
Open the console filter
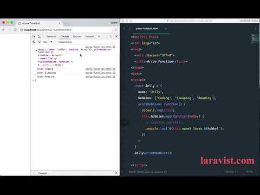pyautogui.click(x=40, y=42)
